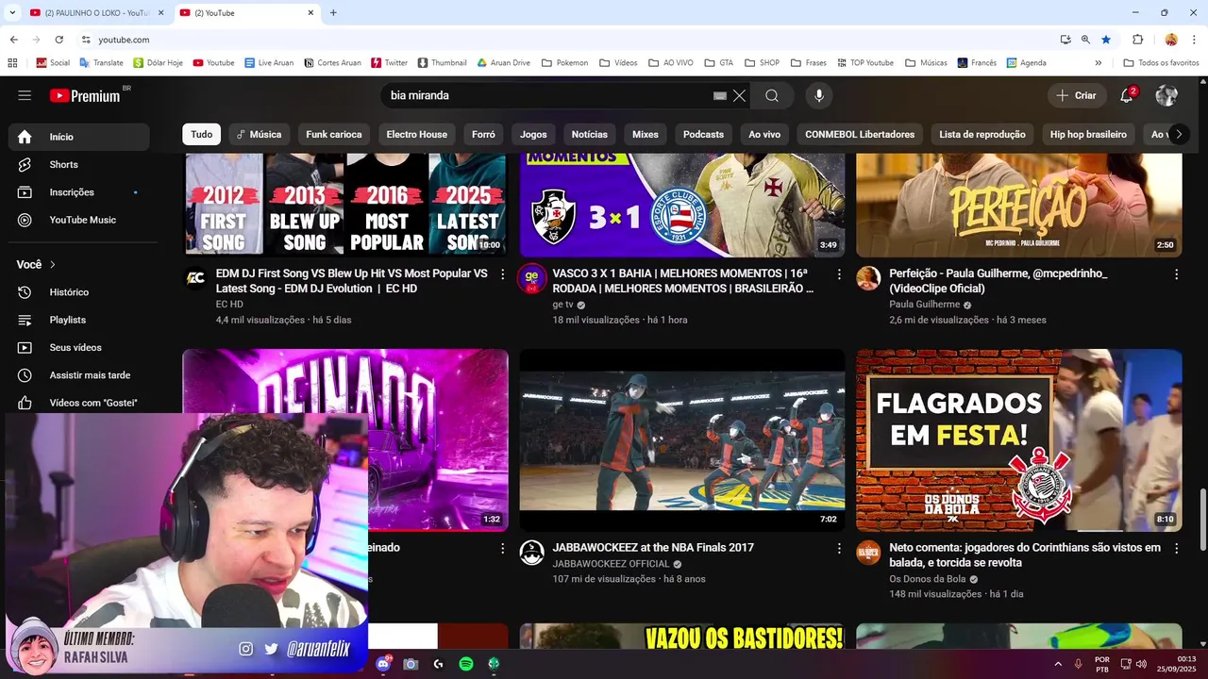
Task: Open Assistir mais tarde in the sidebar
Action: tap(79, 375)
